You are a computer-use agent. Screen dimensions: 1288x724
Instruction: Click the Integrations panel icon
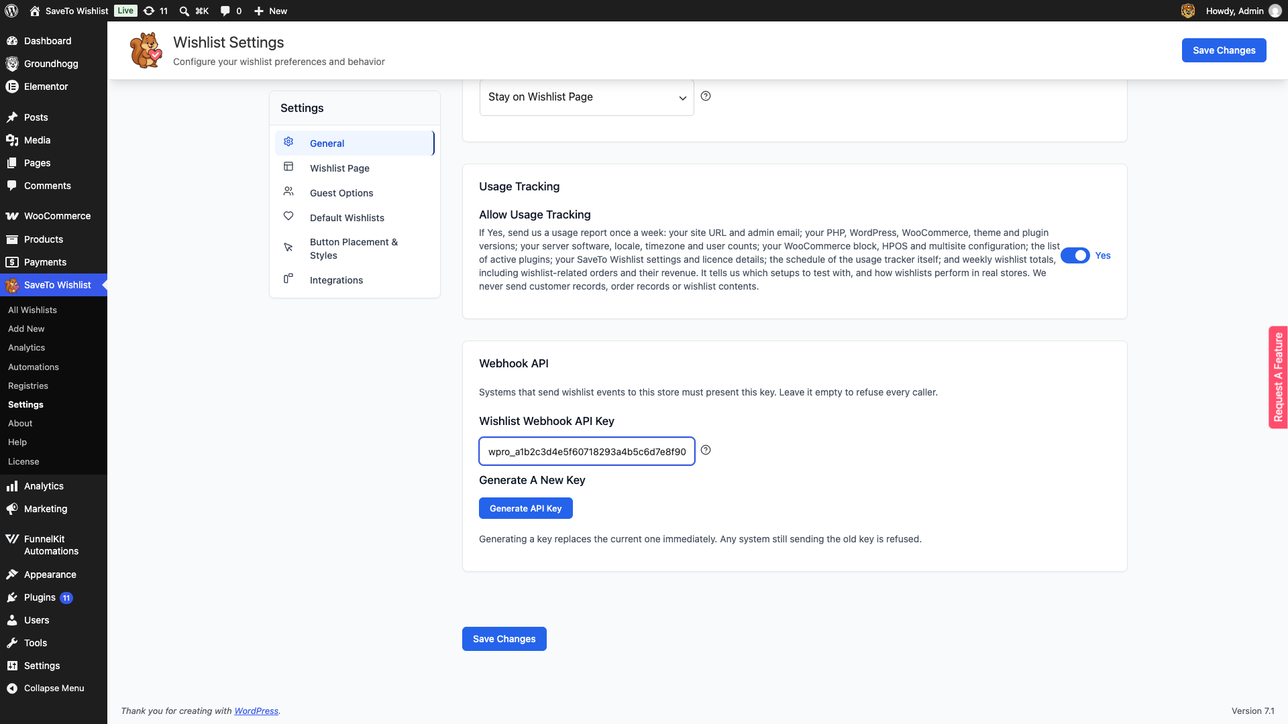tap(288, 278)
